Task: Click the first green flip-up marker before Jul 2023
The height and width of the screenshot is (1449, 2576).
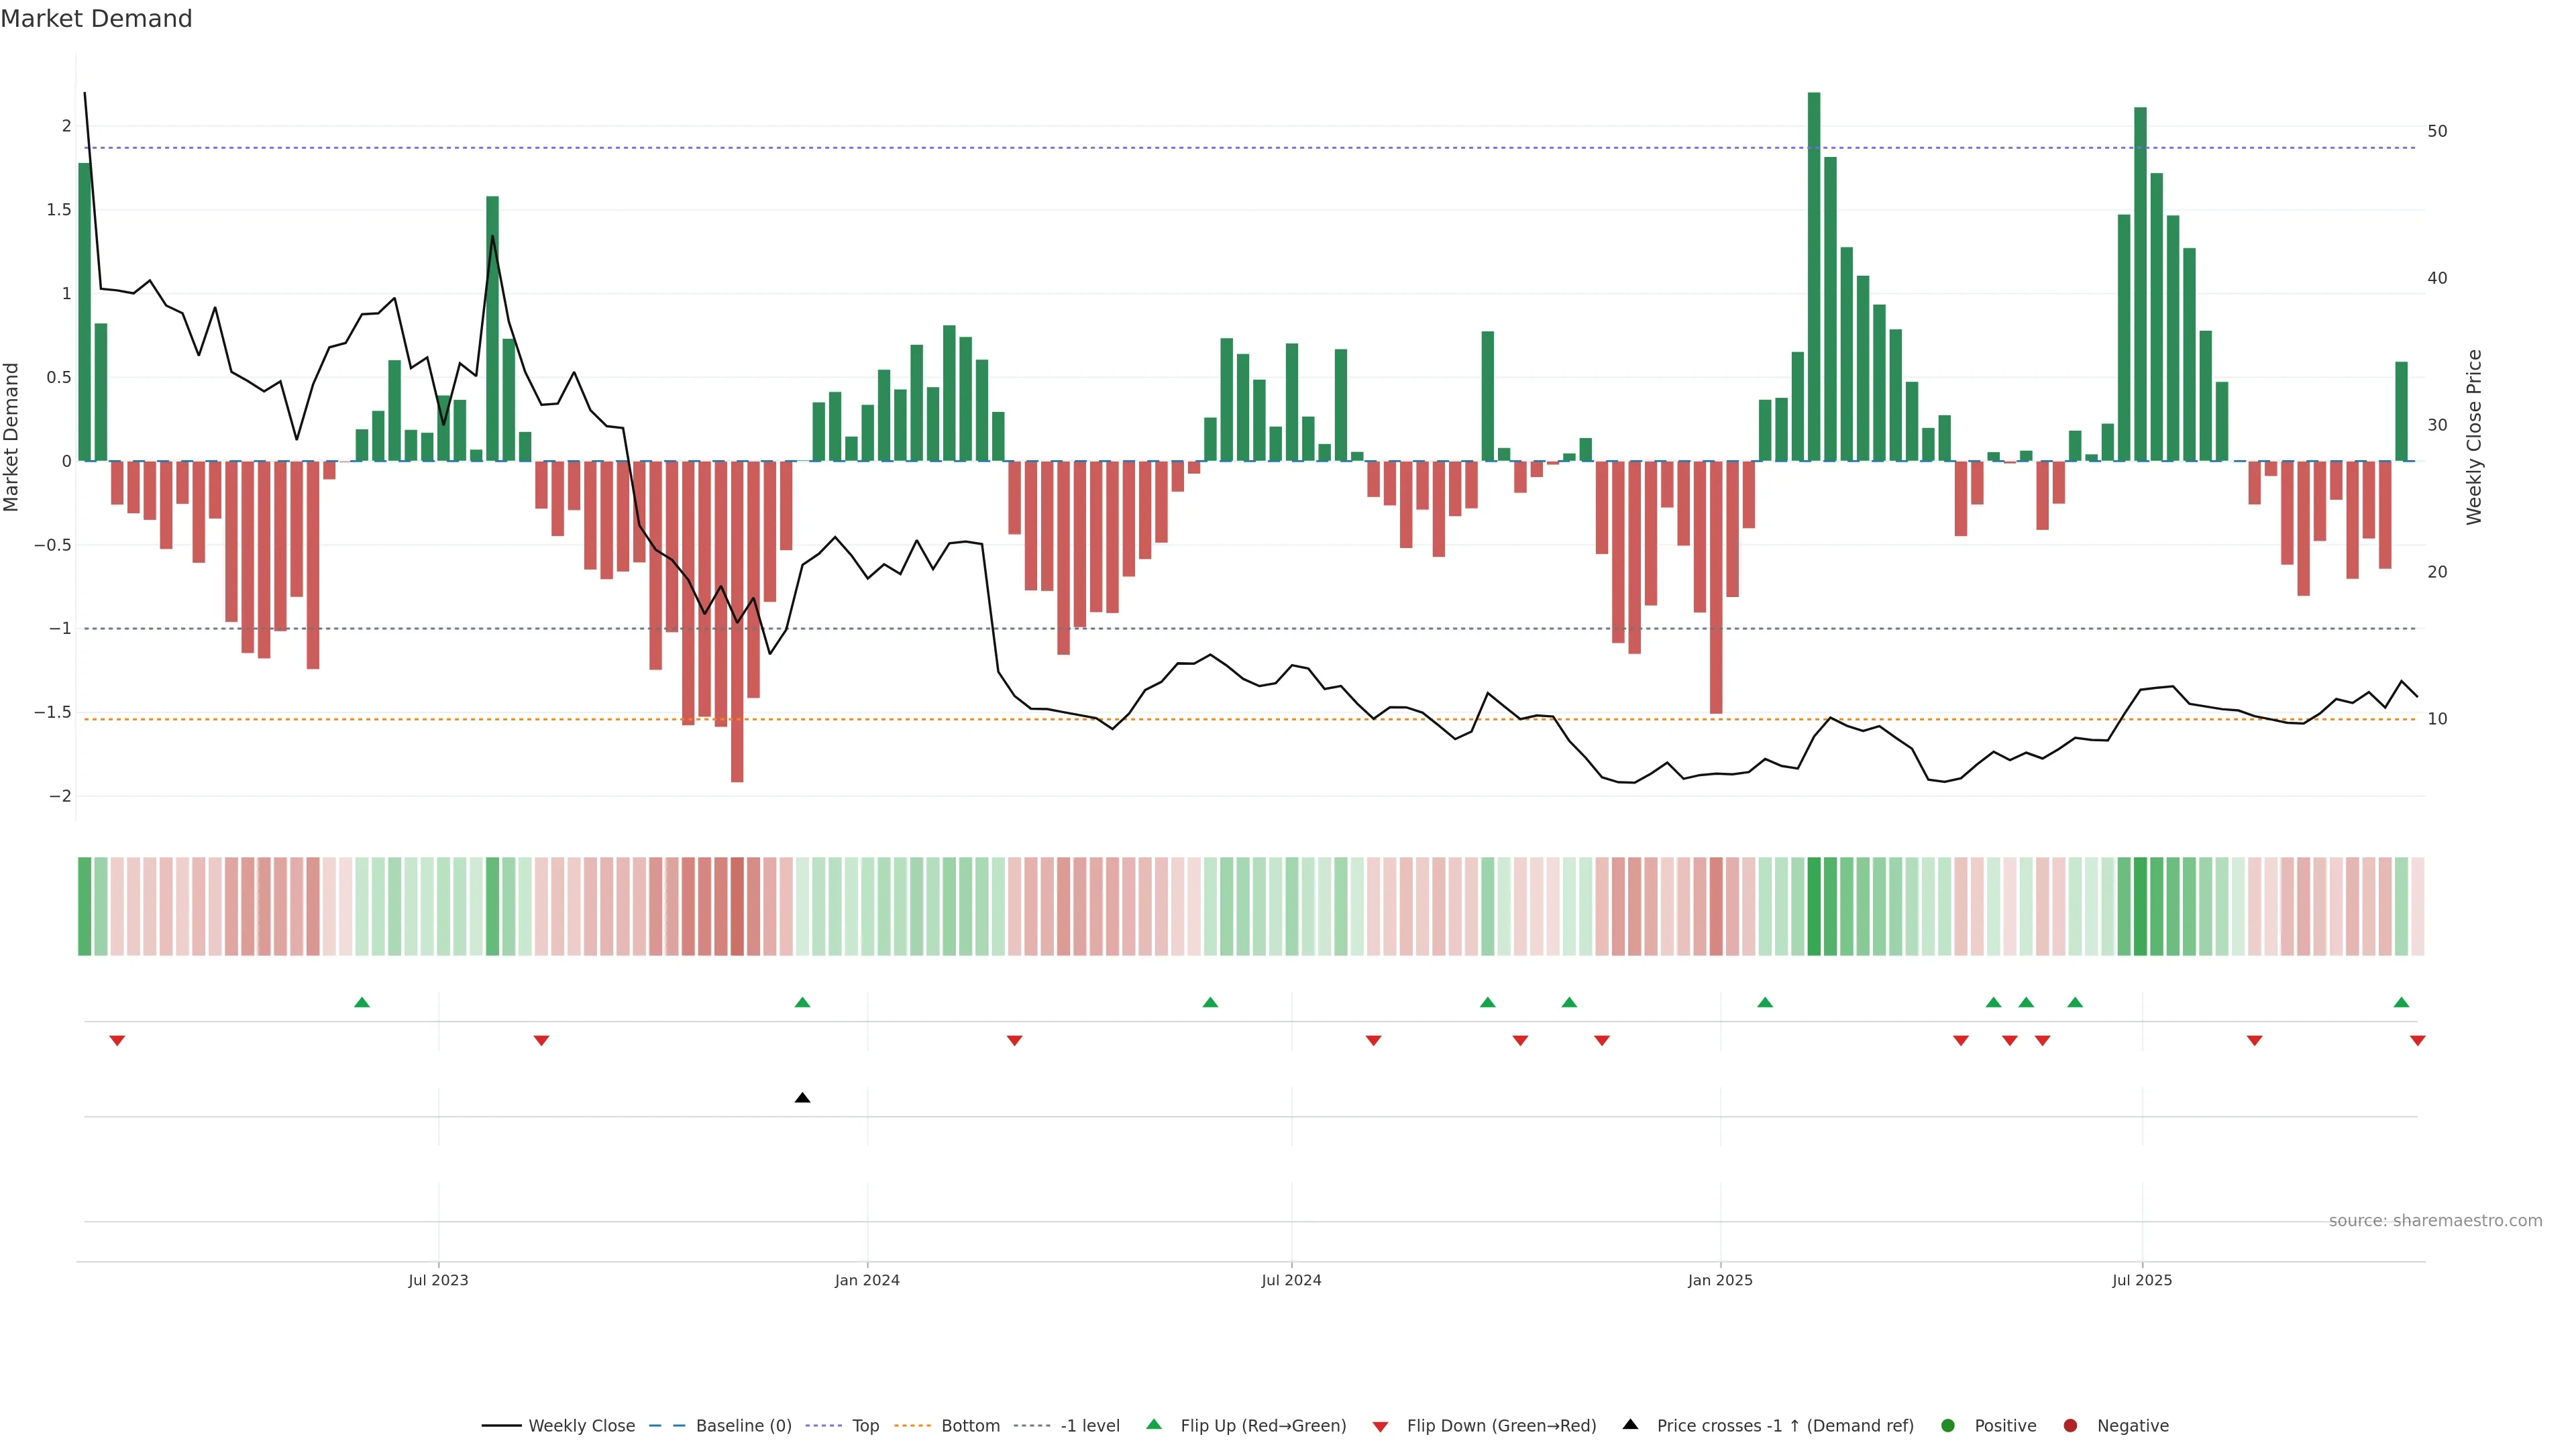Action: point(362,1002)
